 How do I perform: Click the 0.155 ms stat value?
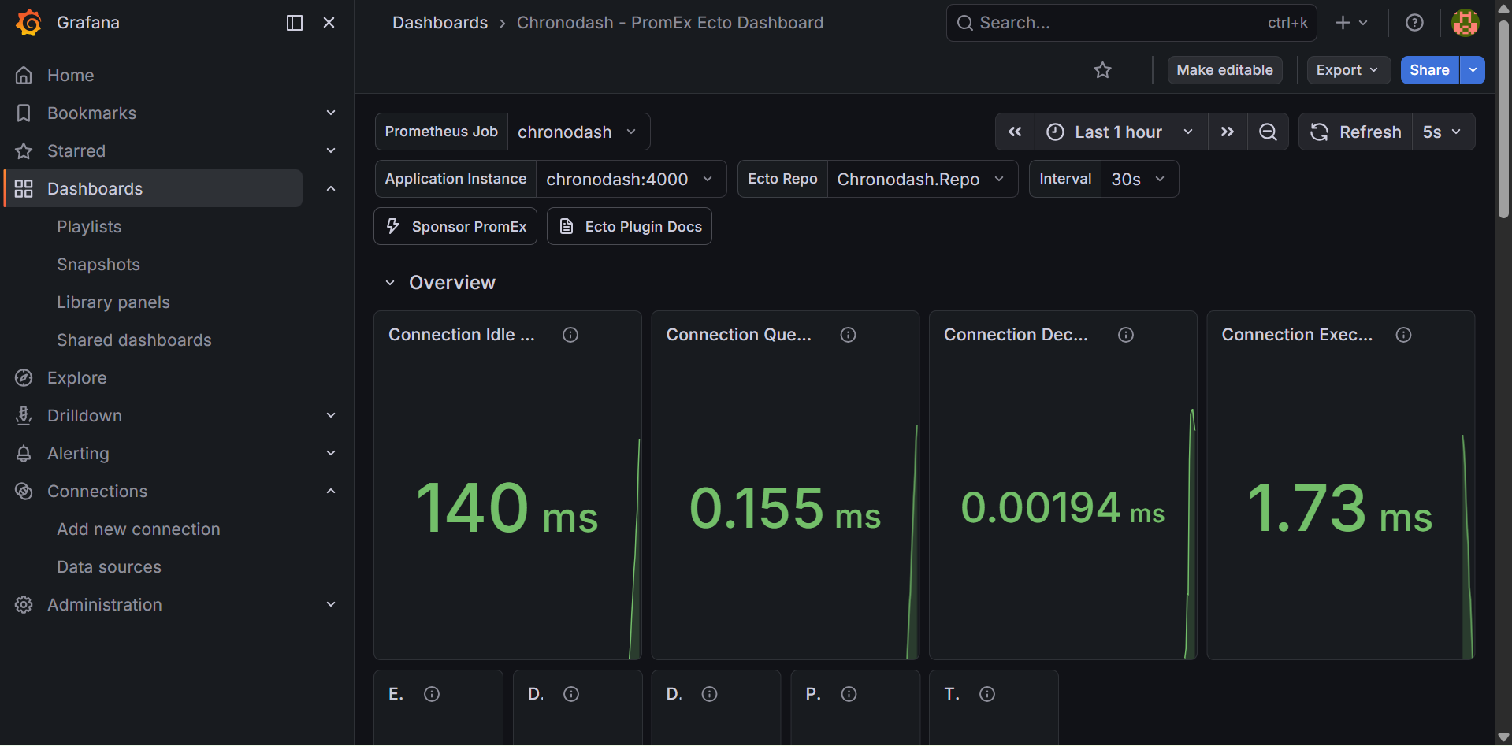pyautogui.click(x=785, y=509)
